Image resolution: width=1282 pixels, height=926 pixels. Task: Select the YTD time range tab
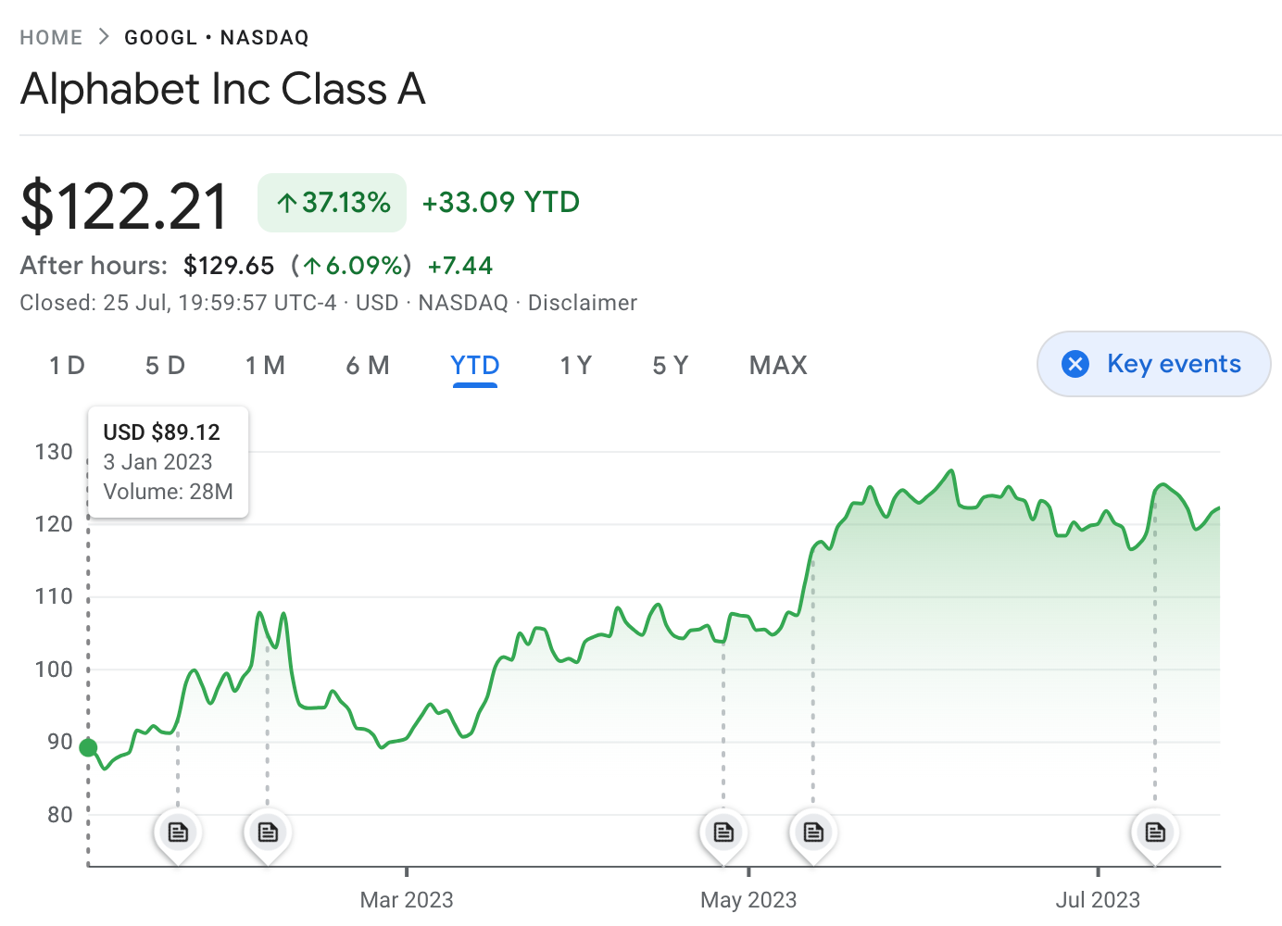click(475, 366)
